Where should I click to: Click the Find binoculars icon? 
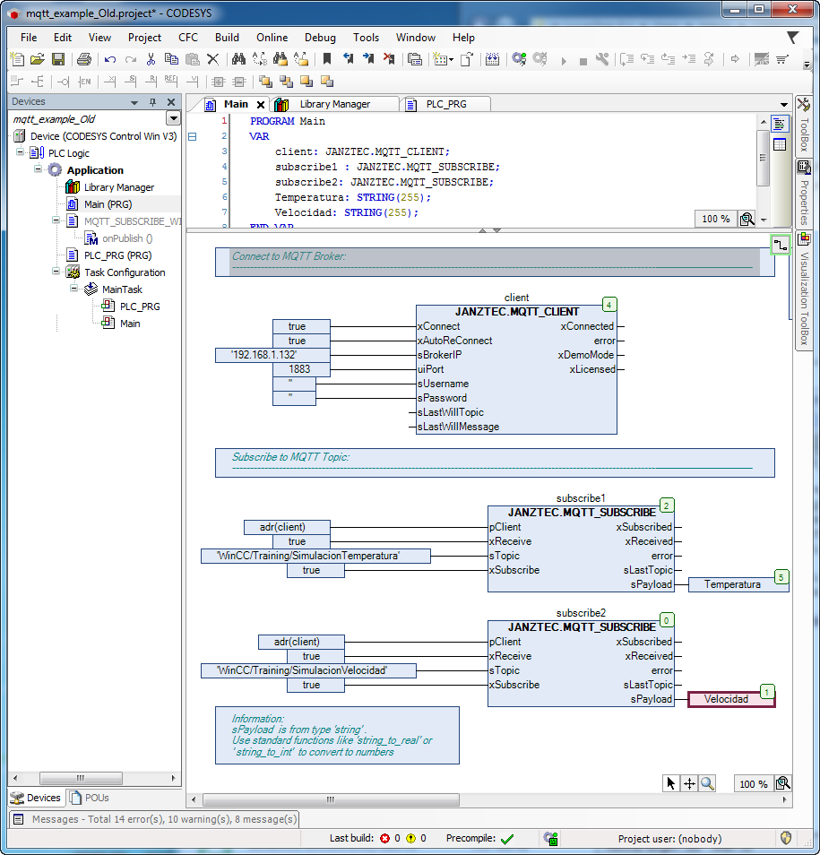(x=238, y=59)
